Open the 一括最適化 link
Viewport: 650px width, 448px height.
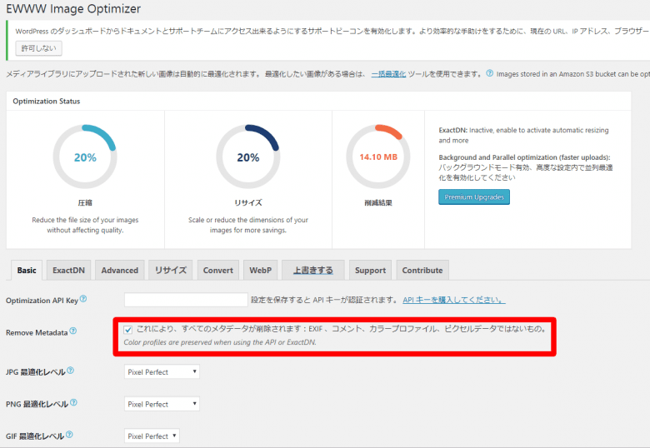(x=388, y=74)
